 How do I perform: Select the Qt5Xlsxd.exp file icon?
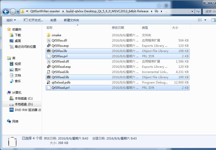[x=49, y=66]
